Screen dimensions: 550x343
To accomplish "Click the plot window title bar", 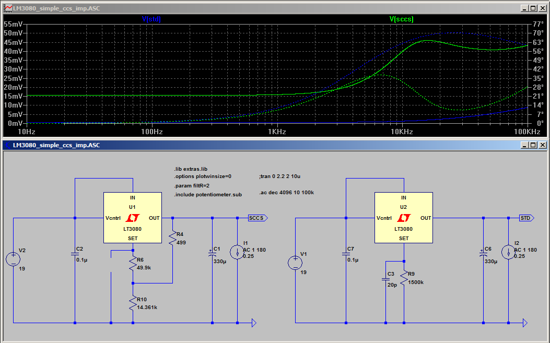I will tap(275, 8).
